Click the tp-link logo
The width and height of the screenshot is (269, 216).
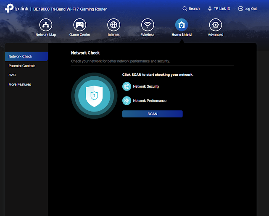click(16, 8)
